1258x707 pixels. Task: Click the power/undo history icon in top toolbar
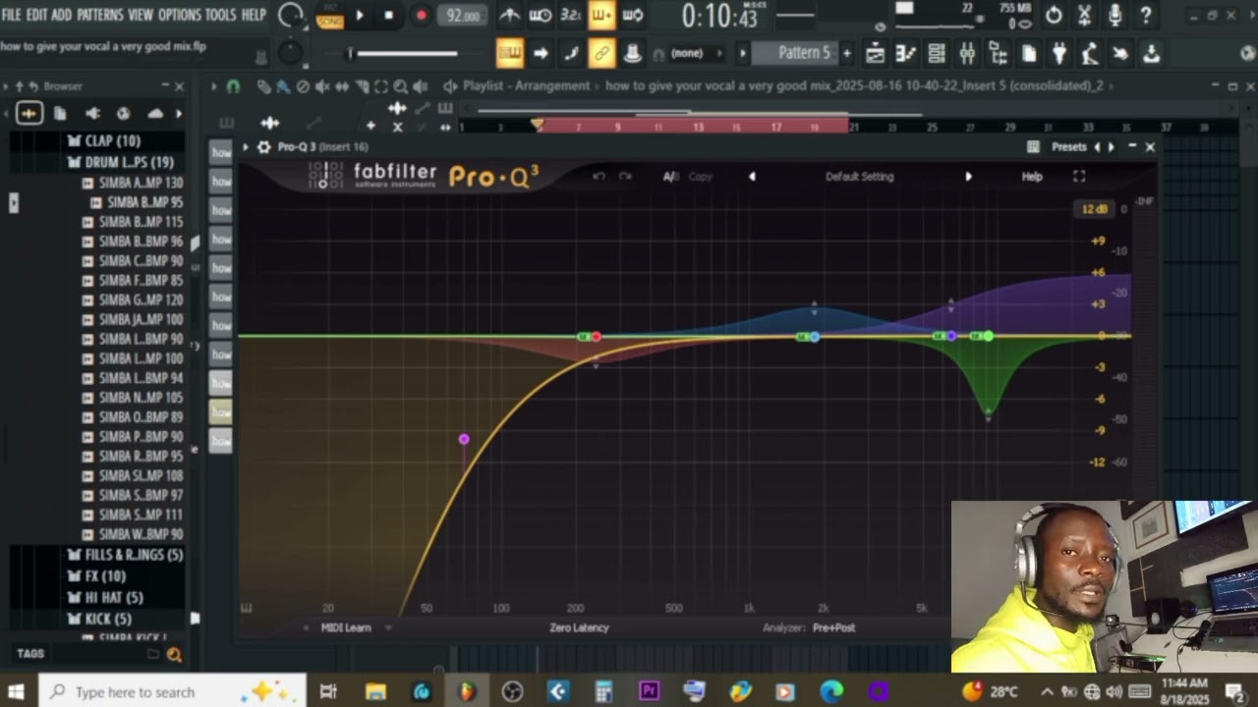[1054, 15]
